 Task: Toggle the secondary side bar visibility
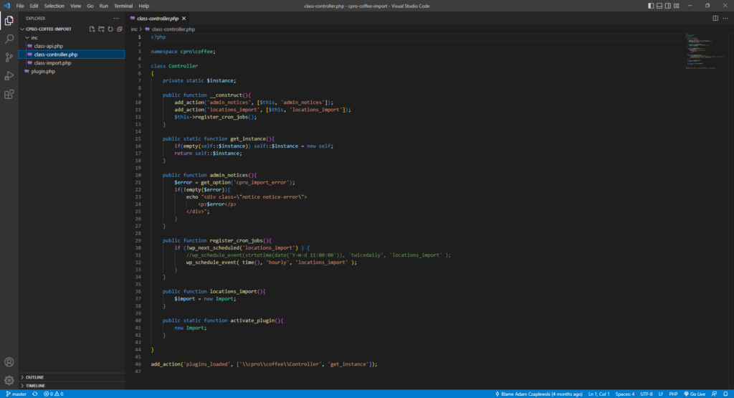click(668, 6)
